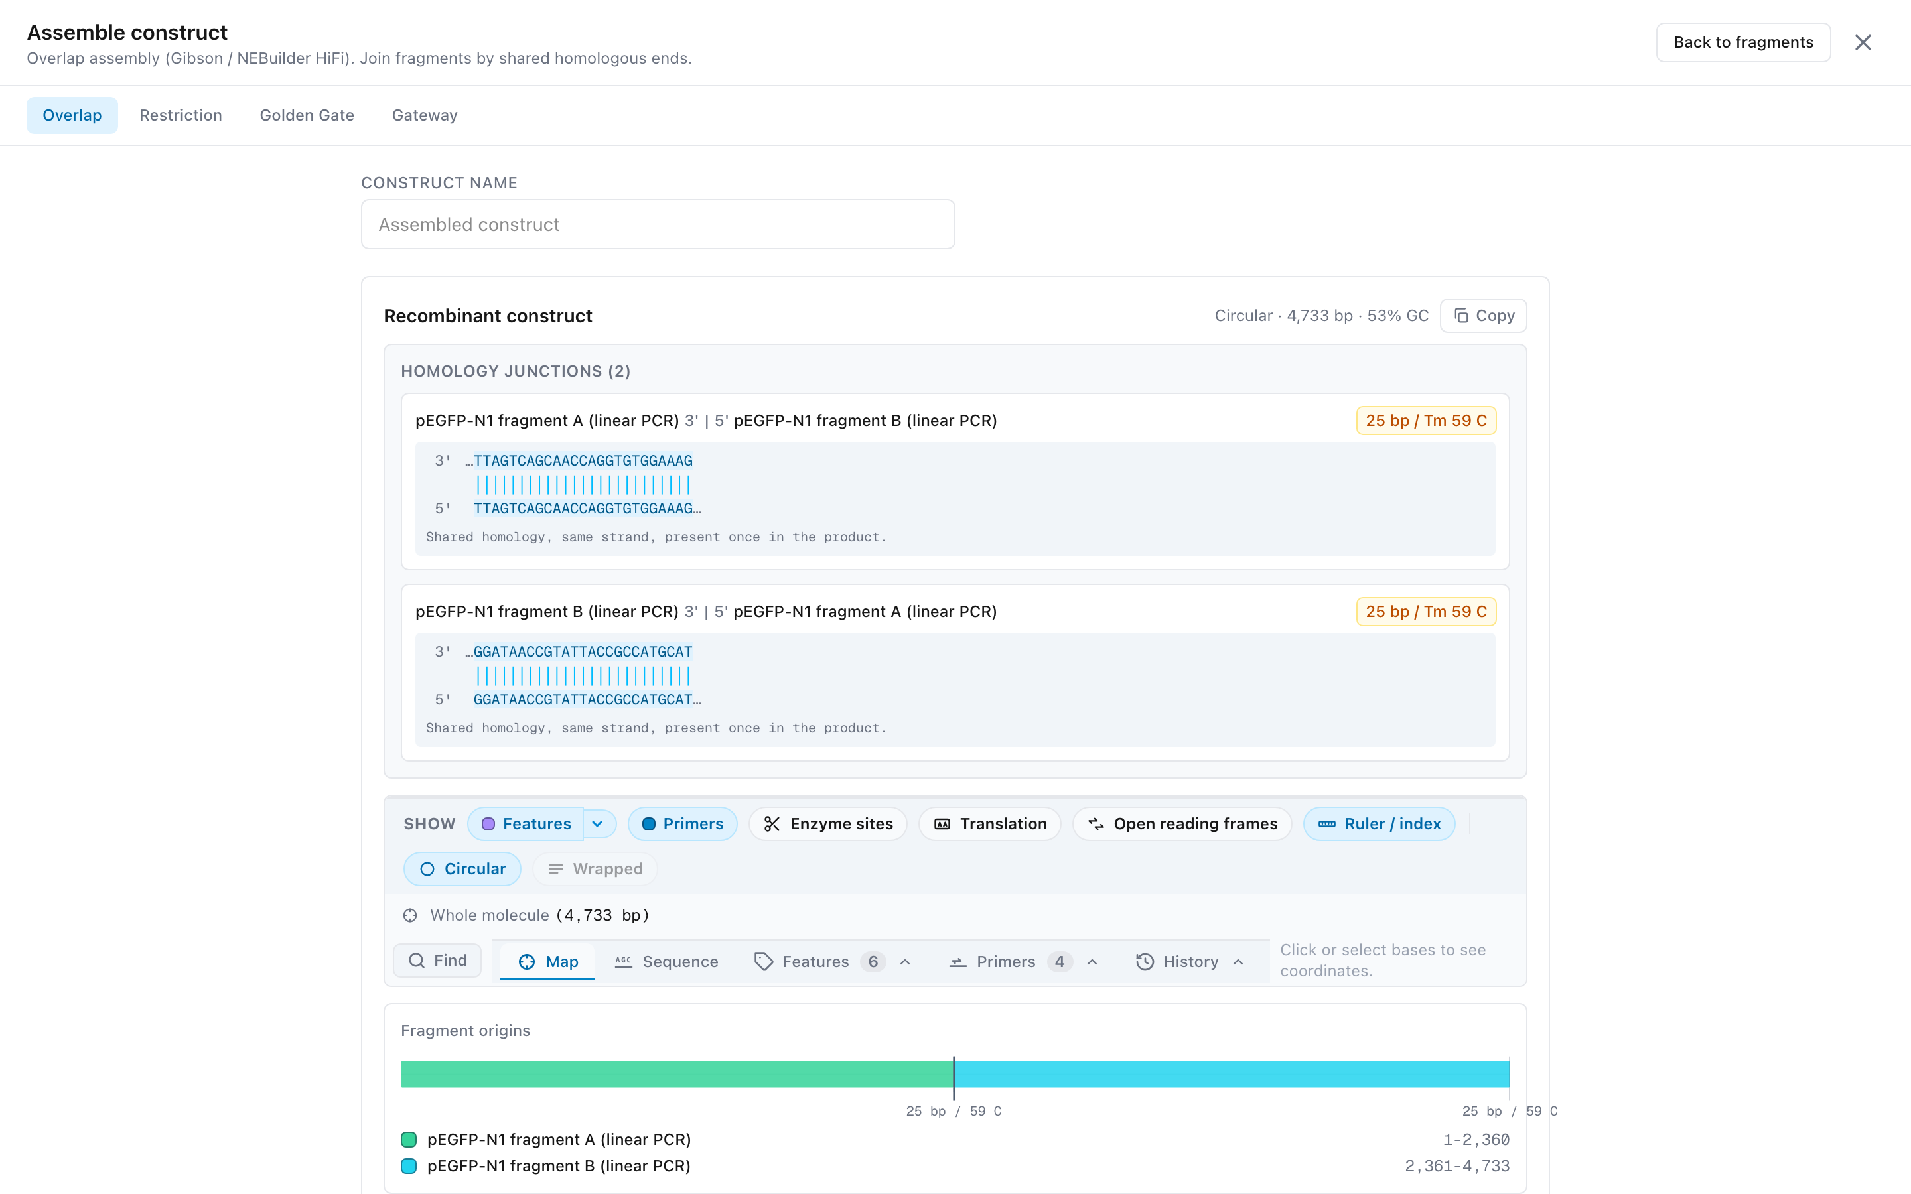Click the primer icon on Primers tab
The image size is (1911, 1194).
click(958, 961)
